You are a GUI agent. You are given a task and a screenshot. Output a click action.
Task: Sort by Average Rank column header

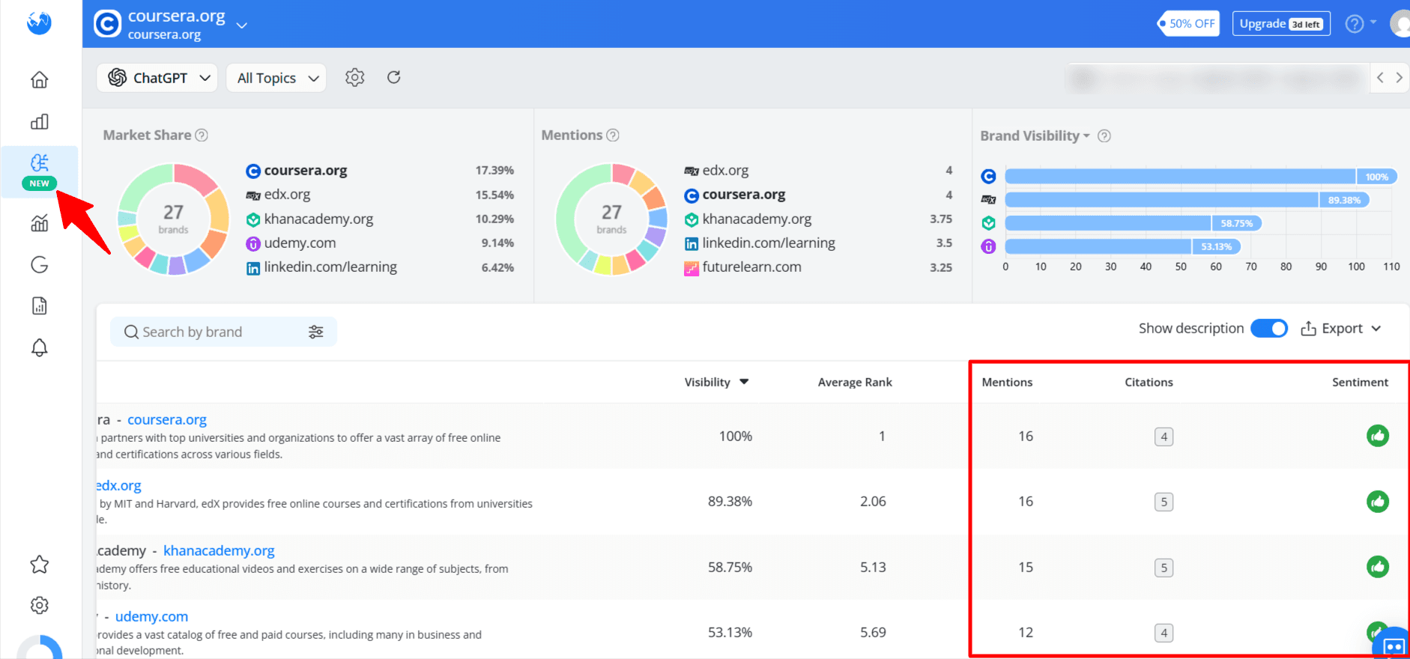point(855,382)
